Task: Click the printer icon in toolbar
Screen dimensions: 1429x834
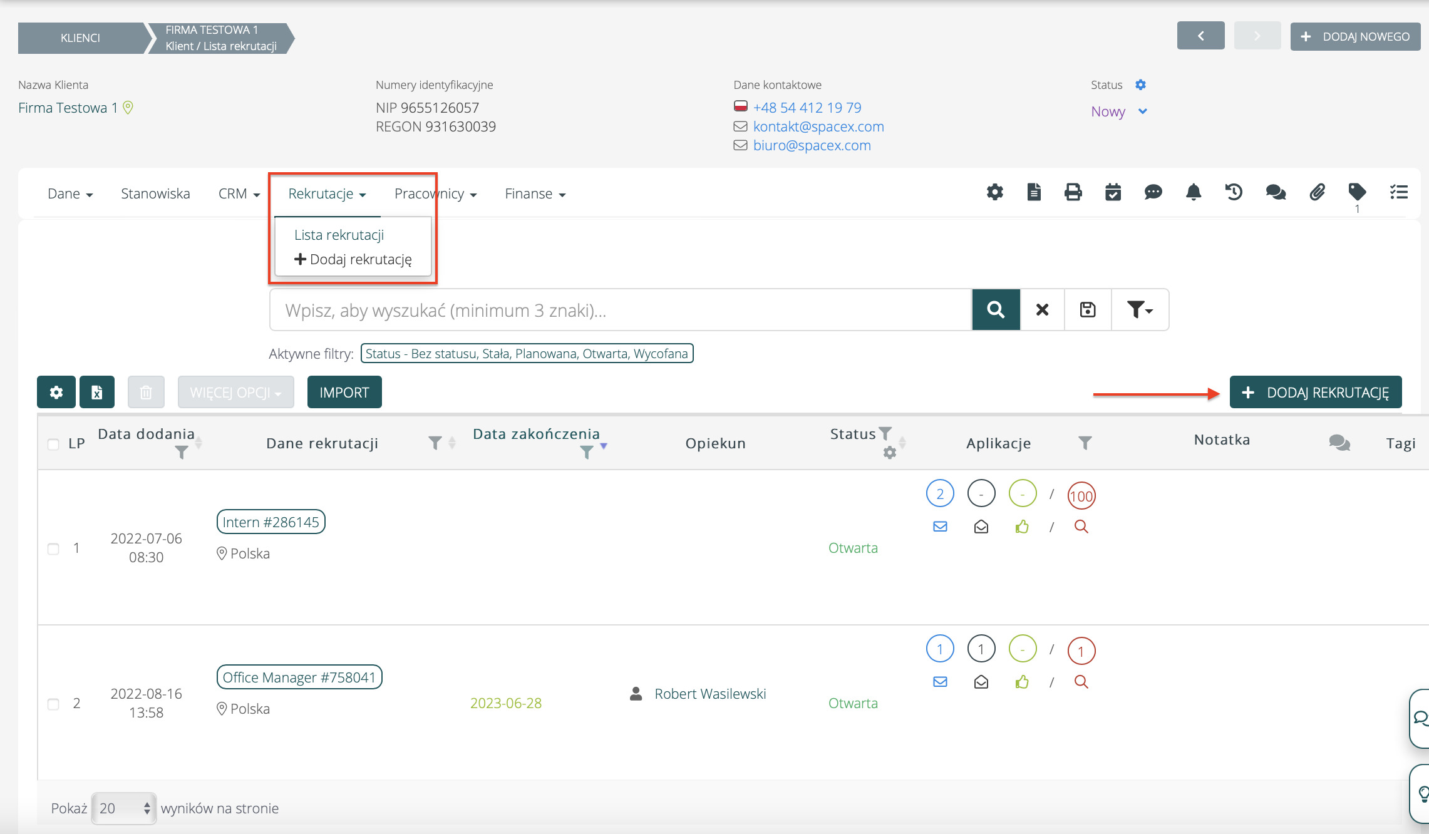Action: click(x=1073, y=192)
